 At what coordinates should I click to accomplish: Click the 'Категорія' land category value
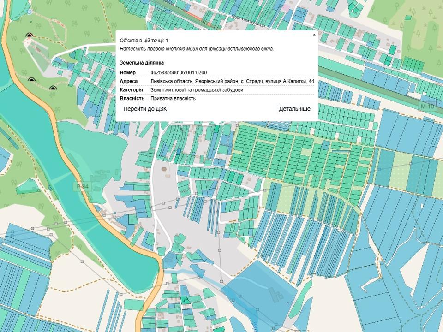coord(197,90)
